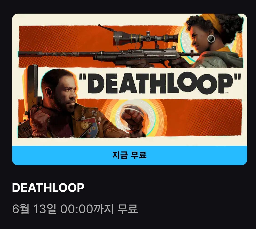Click the sniper rifle scope in the artwork
Screen dimensions: 256x229
pyautogui.click(x=145, y=38)
